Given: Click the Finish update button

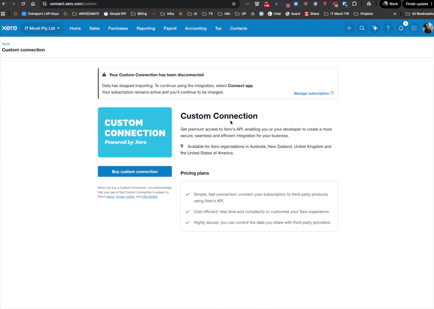Looking at the screenshot, I should 418,4.
